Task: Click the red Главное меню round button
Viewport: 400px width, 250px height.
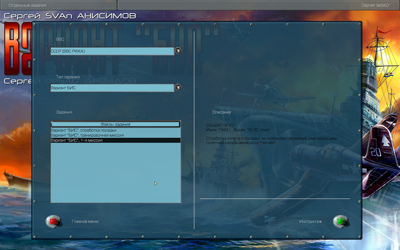Action: [x=53, y=221]
